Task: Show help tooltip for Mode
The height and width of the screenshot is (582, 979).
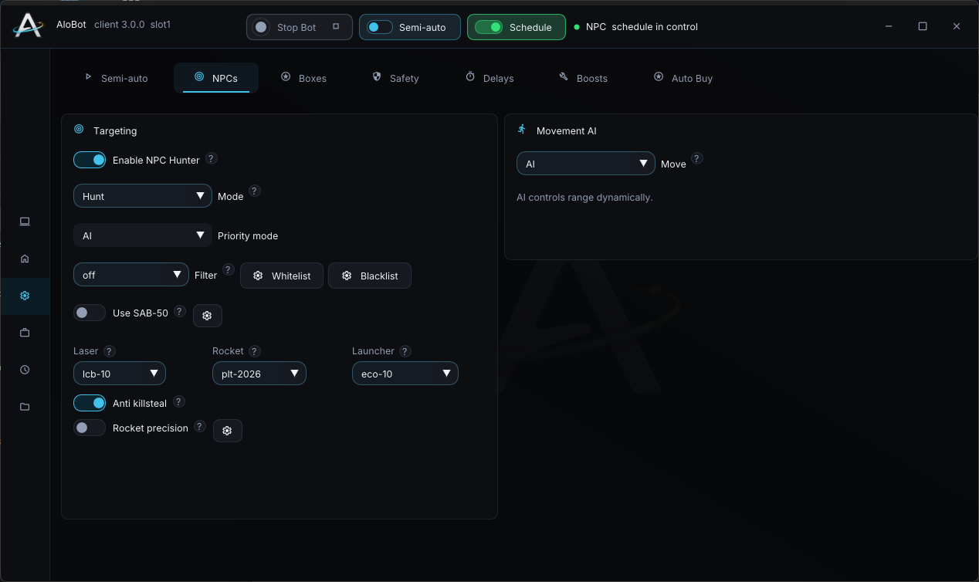Action: coord(255,191)
